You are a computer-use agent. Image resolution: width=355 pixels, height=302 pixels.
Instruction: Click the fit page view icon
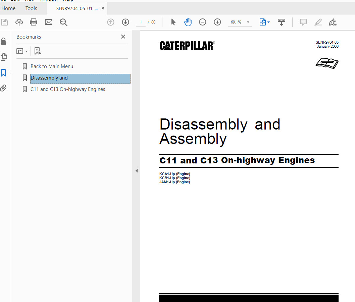pyautogui.click(x=262, y=22)
